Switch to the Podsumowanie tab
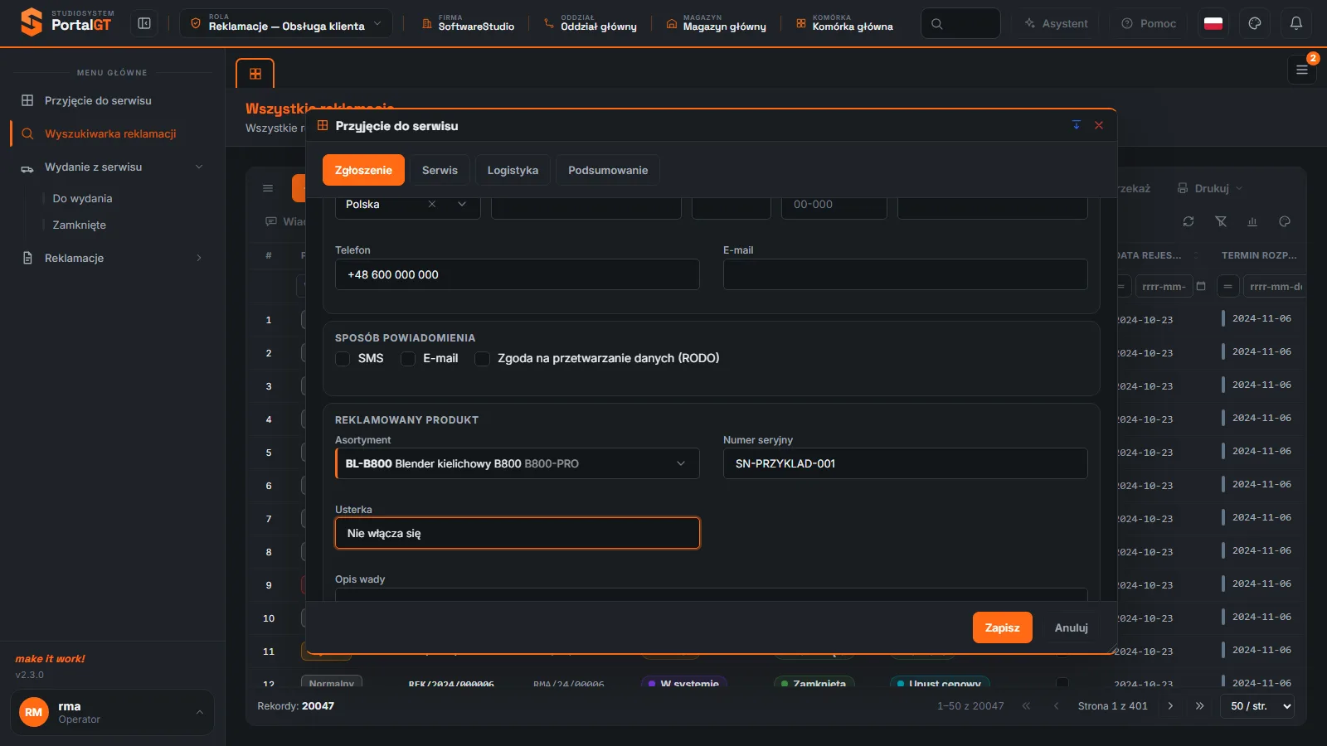Screen dimensions: 1327x746 point(608,170)
